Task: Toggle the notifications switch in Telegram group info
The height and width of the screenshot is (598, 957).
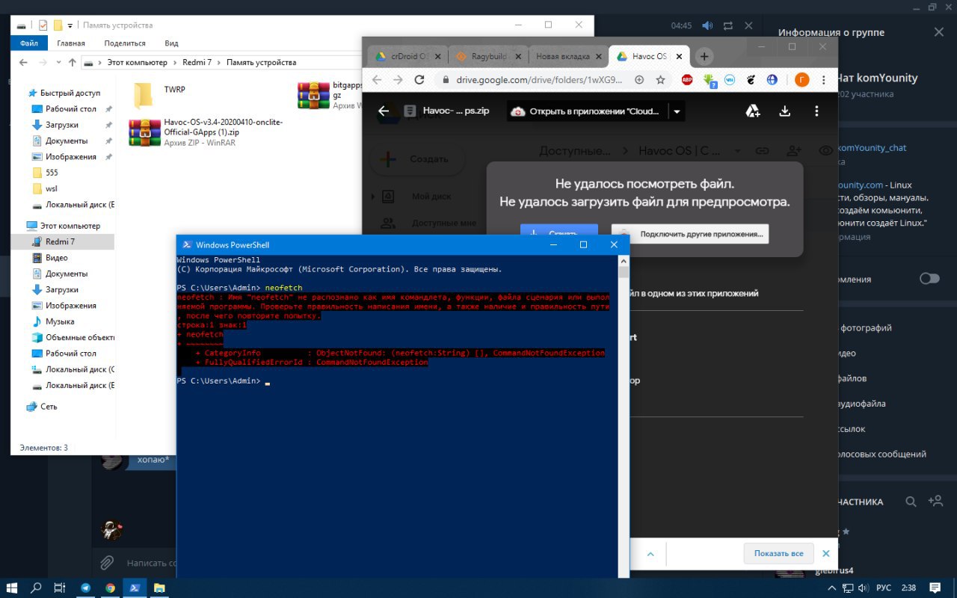Action: tap(929, 279)
